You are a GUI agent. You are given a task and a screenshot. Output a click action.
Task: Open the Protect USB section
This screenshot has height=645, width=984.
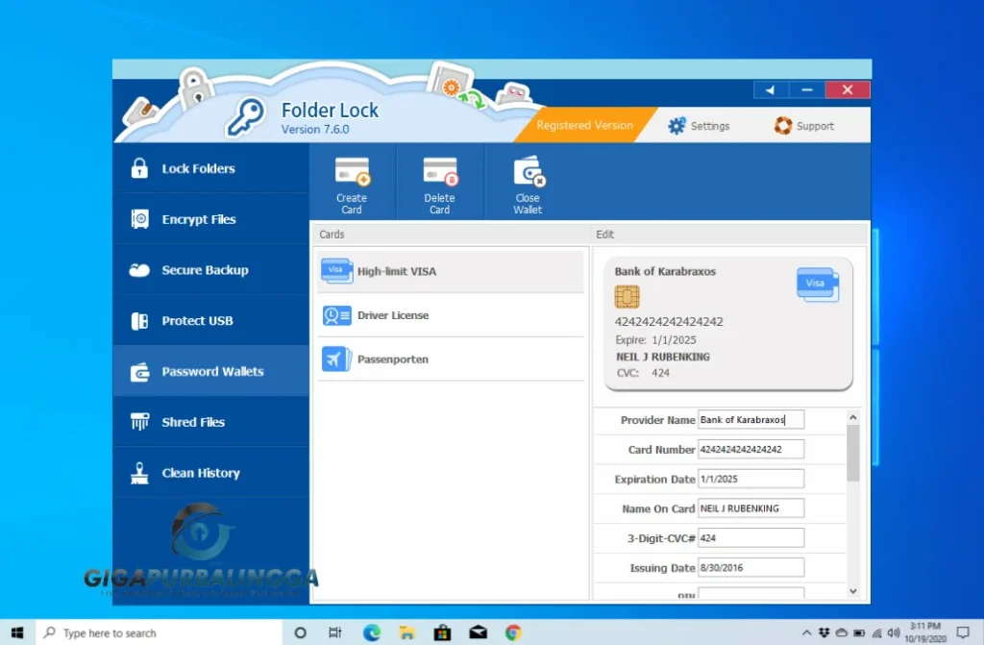[x=192, y=320]
